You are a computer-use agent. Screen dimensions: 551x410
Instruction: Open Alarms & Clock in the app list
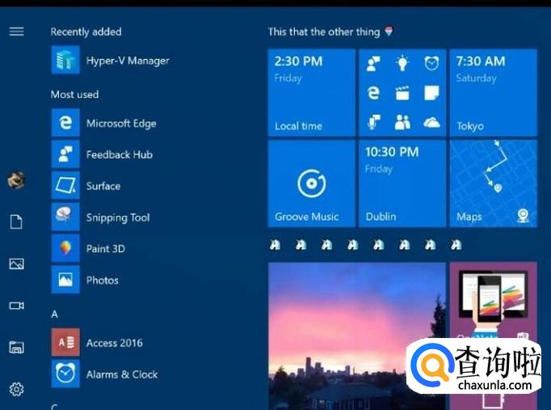pos(105,374)
